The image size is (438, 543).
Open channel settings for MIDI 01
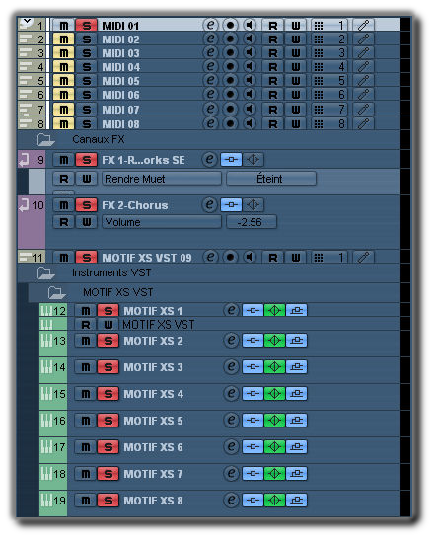click(210, 26)
